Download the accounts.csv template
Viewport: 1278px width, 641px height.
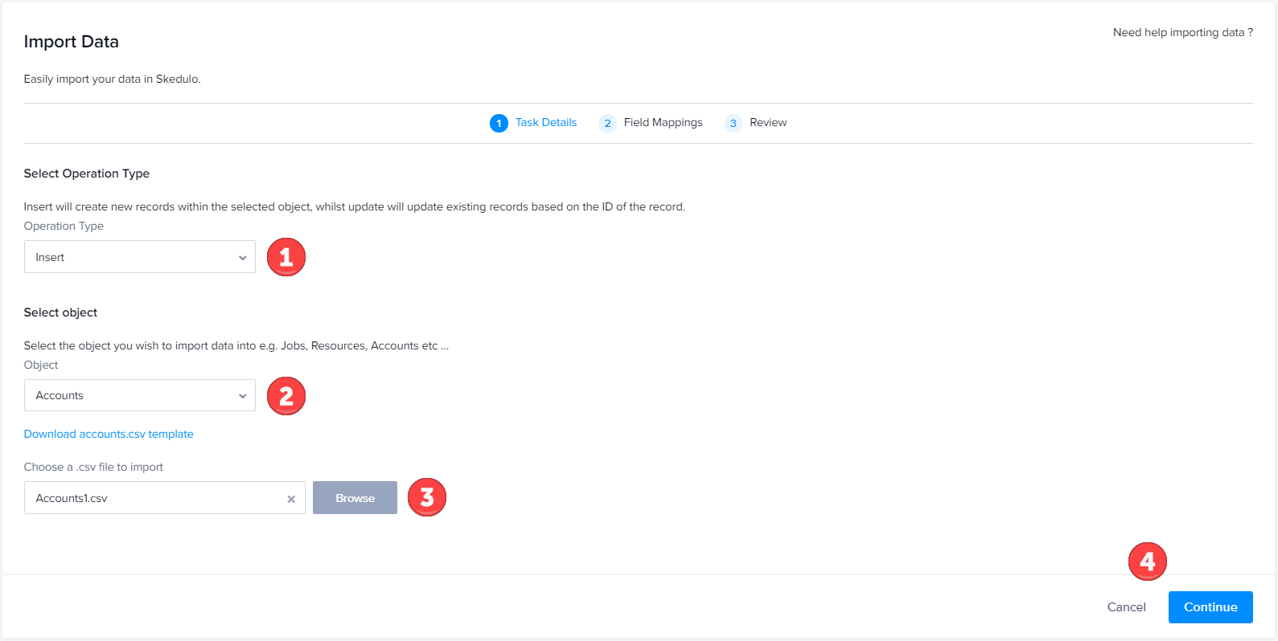109,434
